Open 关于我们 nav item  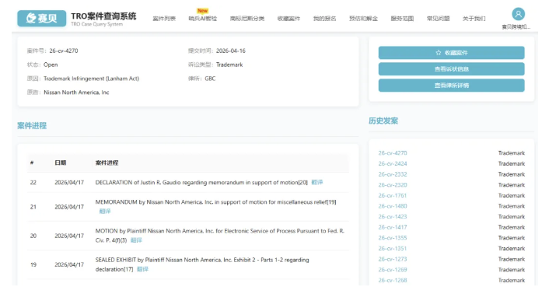tap(474, 19)
